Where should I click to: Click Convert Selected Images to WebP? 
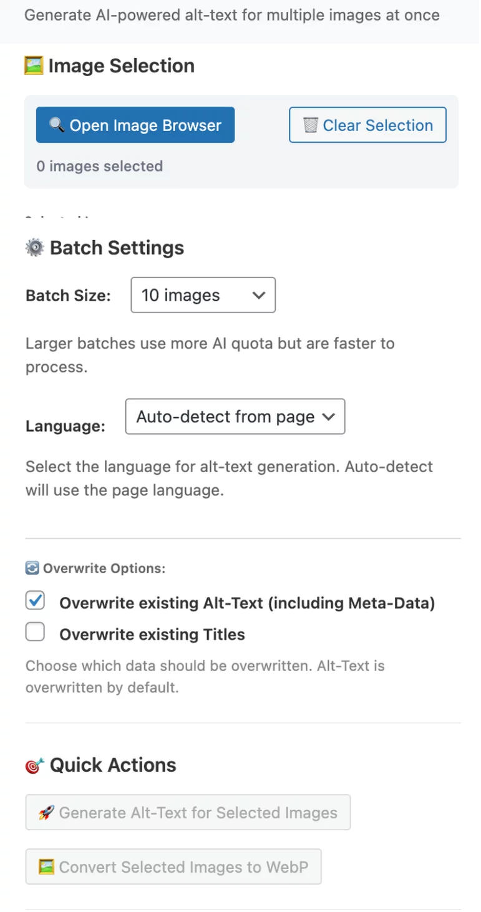[x=173, y=867]
